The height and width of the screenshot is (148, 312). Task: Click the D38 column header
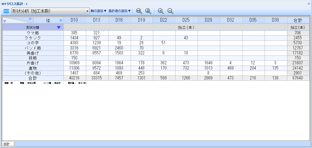click(276, 20)
